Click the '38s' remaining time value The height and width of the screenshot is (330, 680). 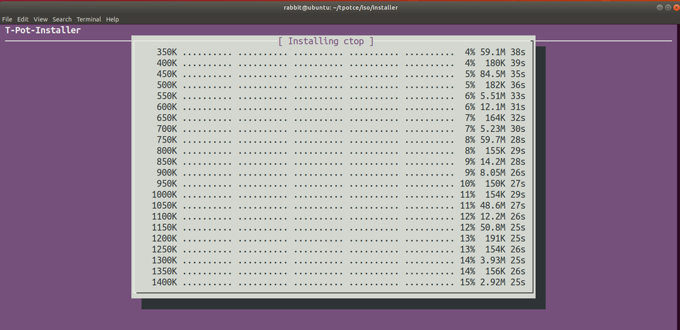coord(517,52)
